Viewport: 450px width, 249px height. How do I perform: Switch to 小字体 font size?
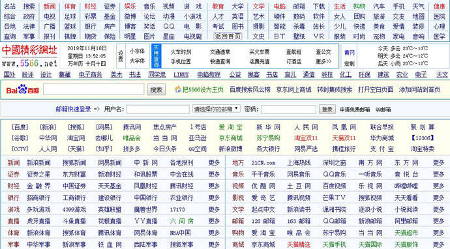[x=137, y=51]
